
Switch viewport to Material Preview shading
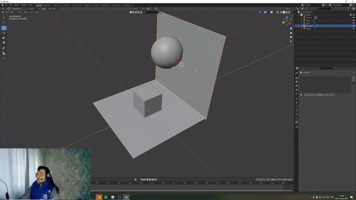[286, 12]
